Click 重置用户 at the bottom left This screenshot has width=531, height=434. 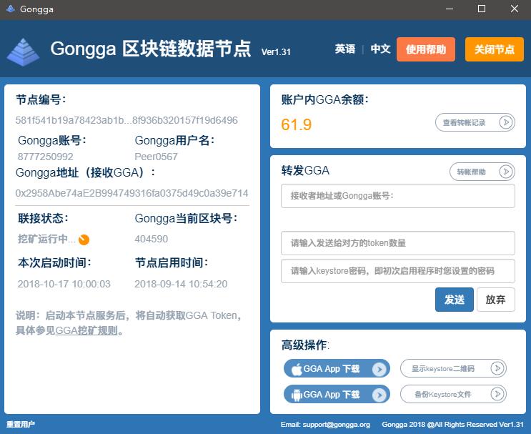coord(21,425)
